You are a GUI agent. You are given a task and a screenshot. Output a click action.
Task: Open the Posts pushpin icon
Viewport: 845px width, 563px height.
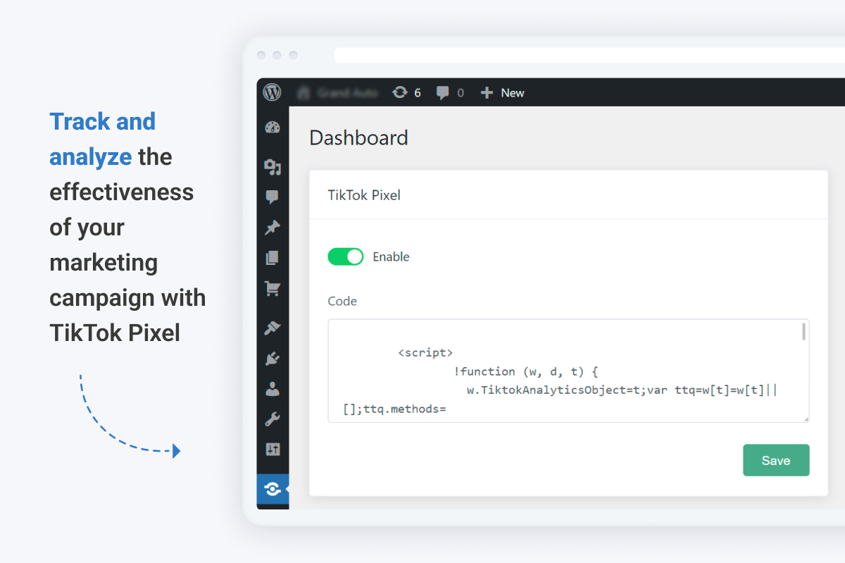click(x=273, y=228)
